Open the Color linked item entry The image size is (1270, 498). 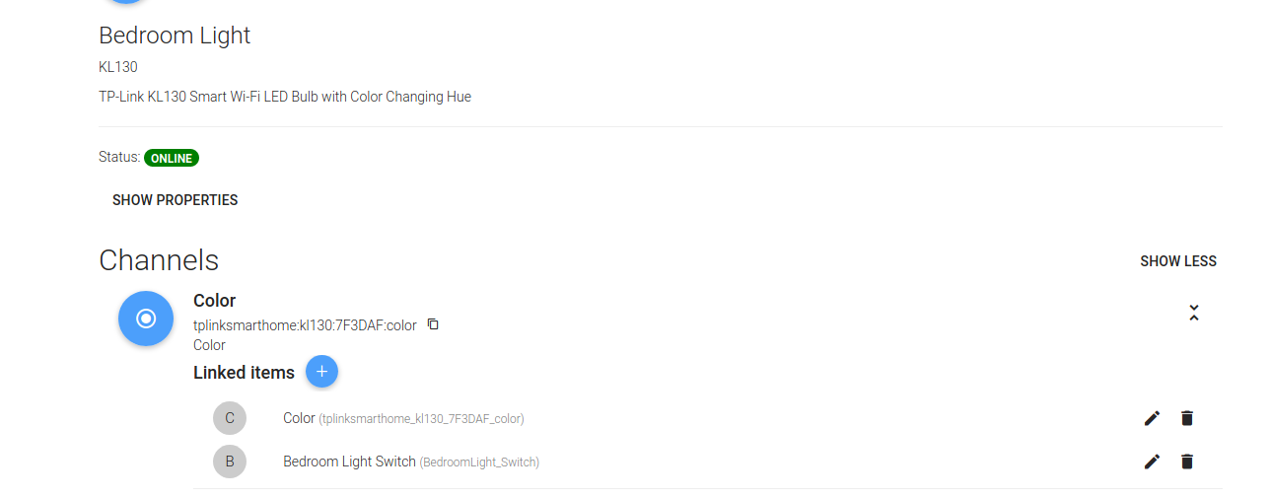pyautogui.click(x=402, y=418)
